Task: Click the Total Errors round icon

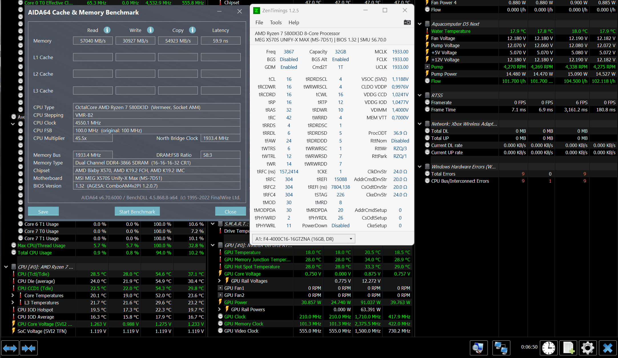Action: [x=427, y=174]
